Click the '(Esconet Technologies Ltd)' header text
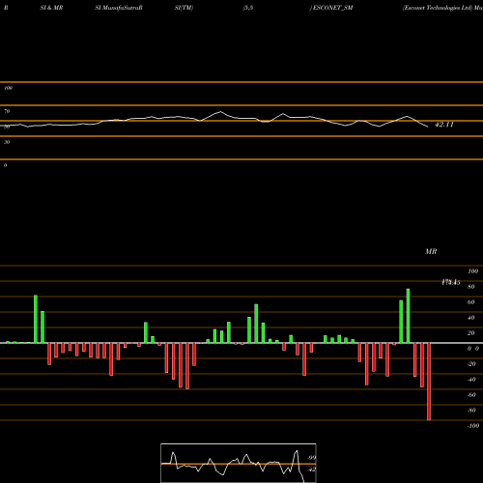 [437, 8]
